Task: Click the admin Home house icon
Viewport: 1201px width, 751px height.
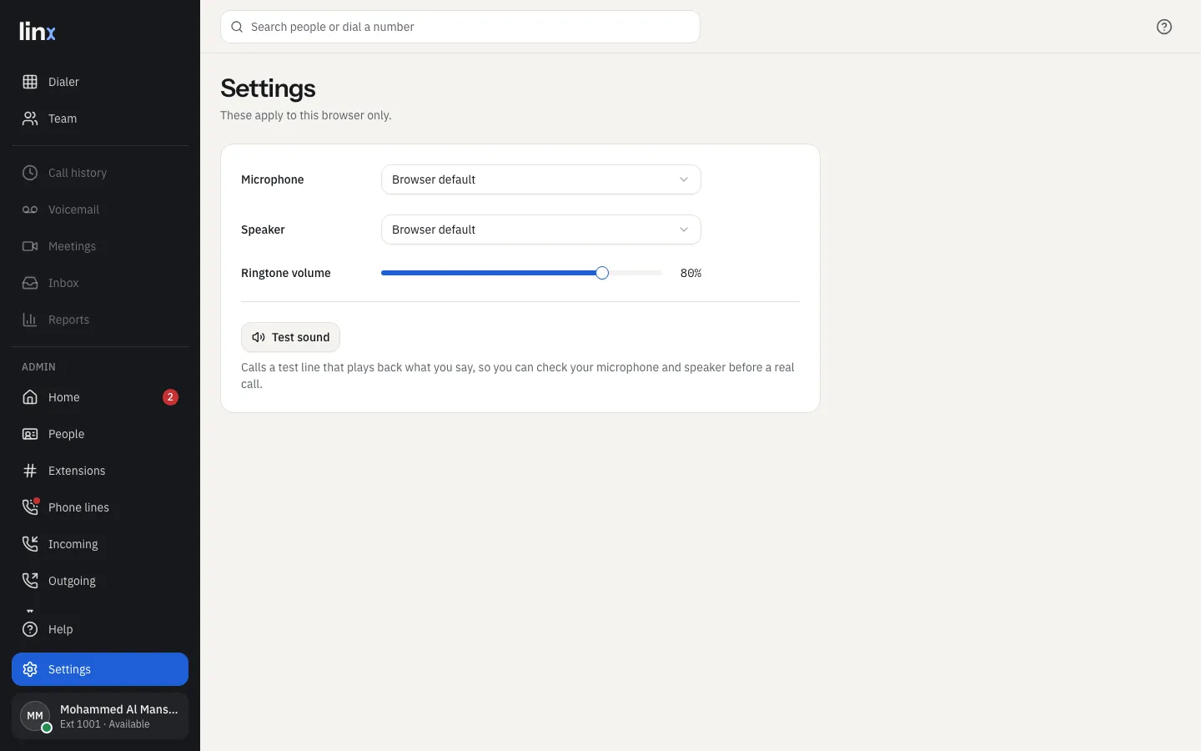Action: 30,397
